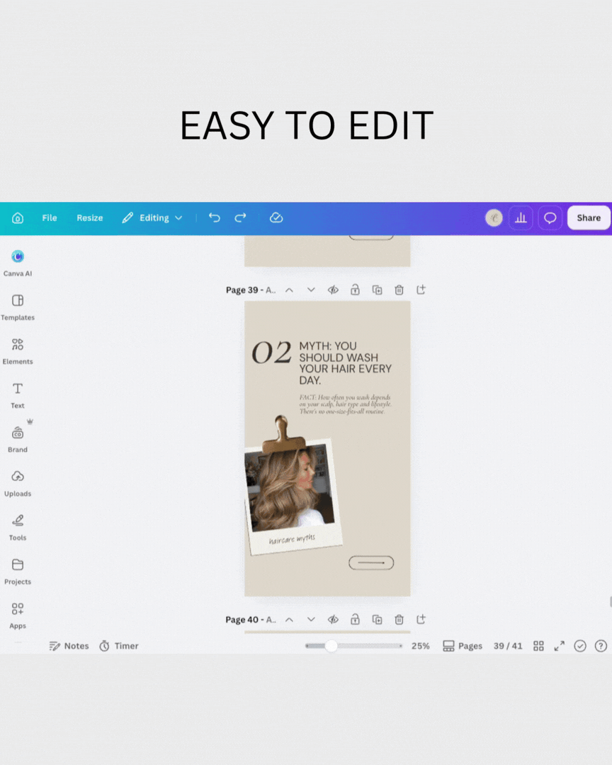Move Page 39 down
The height and width of the screenshot is (765, 612).
click(x=311, y=290)
